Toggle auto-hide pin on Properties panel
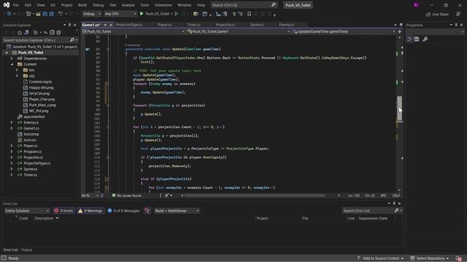This screenshot has width=467, height=262. [456, 25]
